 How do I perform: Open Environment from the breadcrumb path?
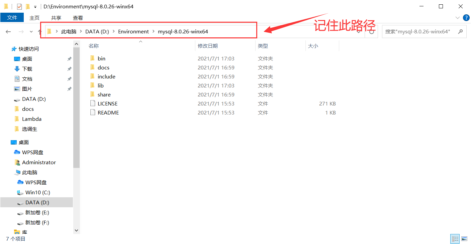(133, 31)
